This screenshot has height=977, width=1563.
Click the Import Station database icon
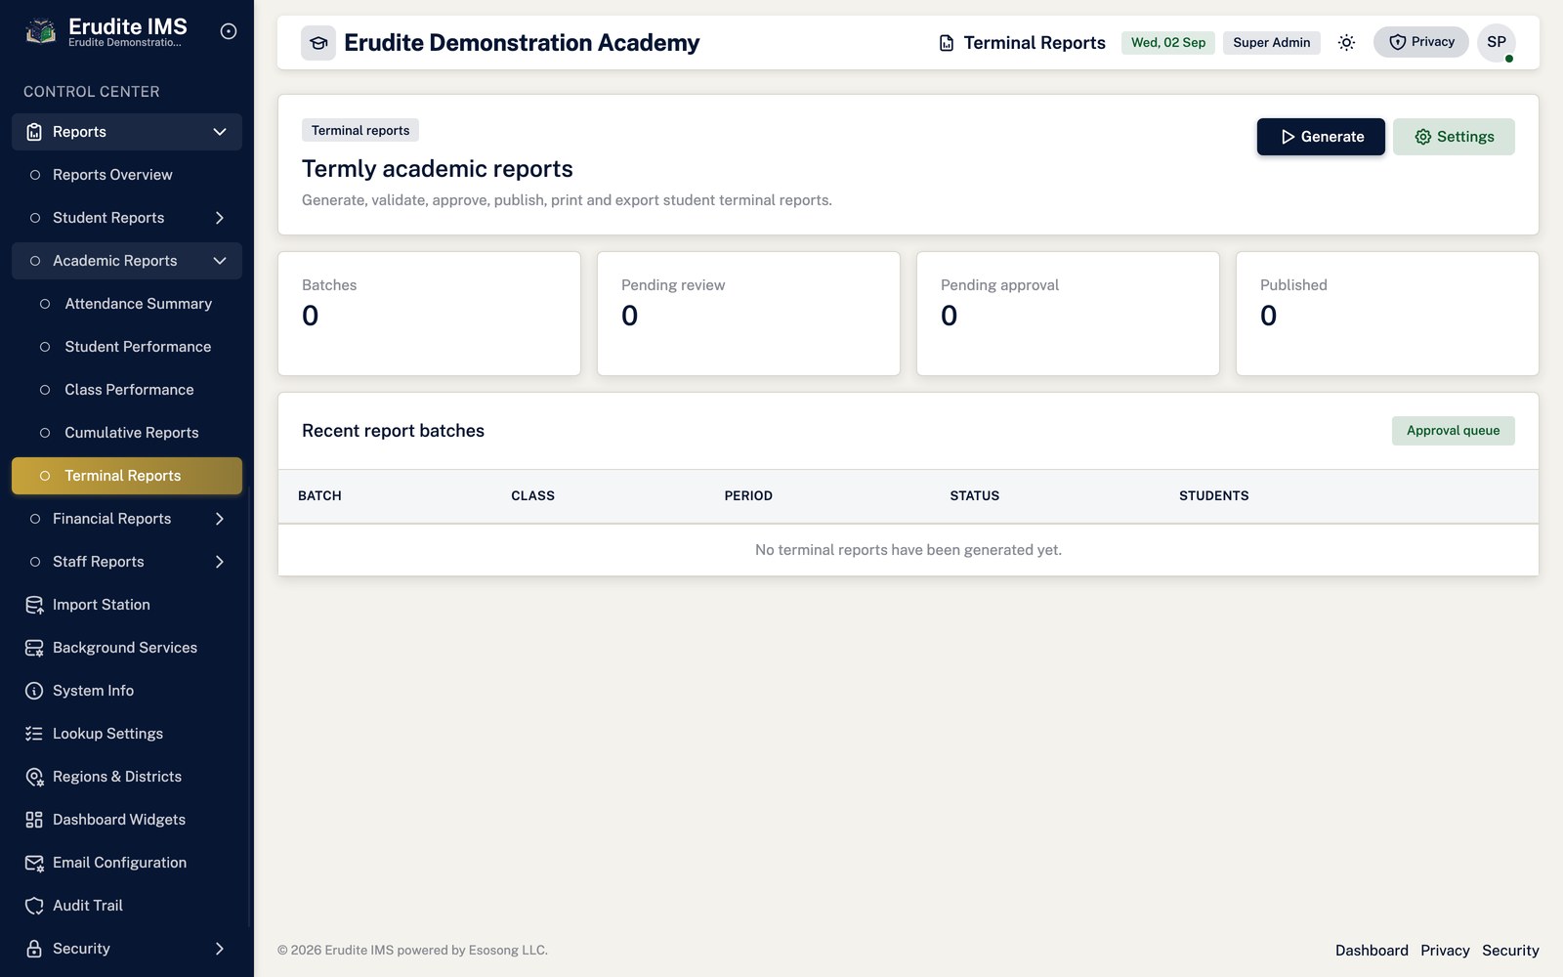[x=34, y=605]
